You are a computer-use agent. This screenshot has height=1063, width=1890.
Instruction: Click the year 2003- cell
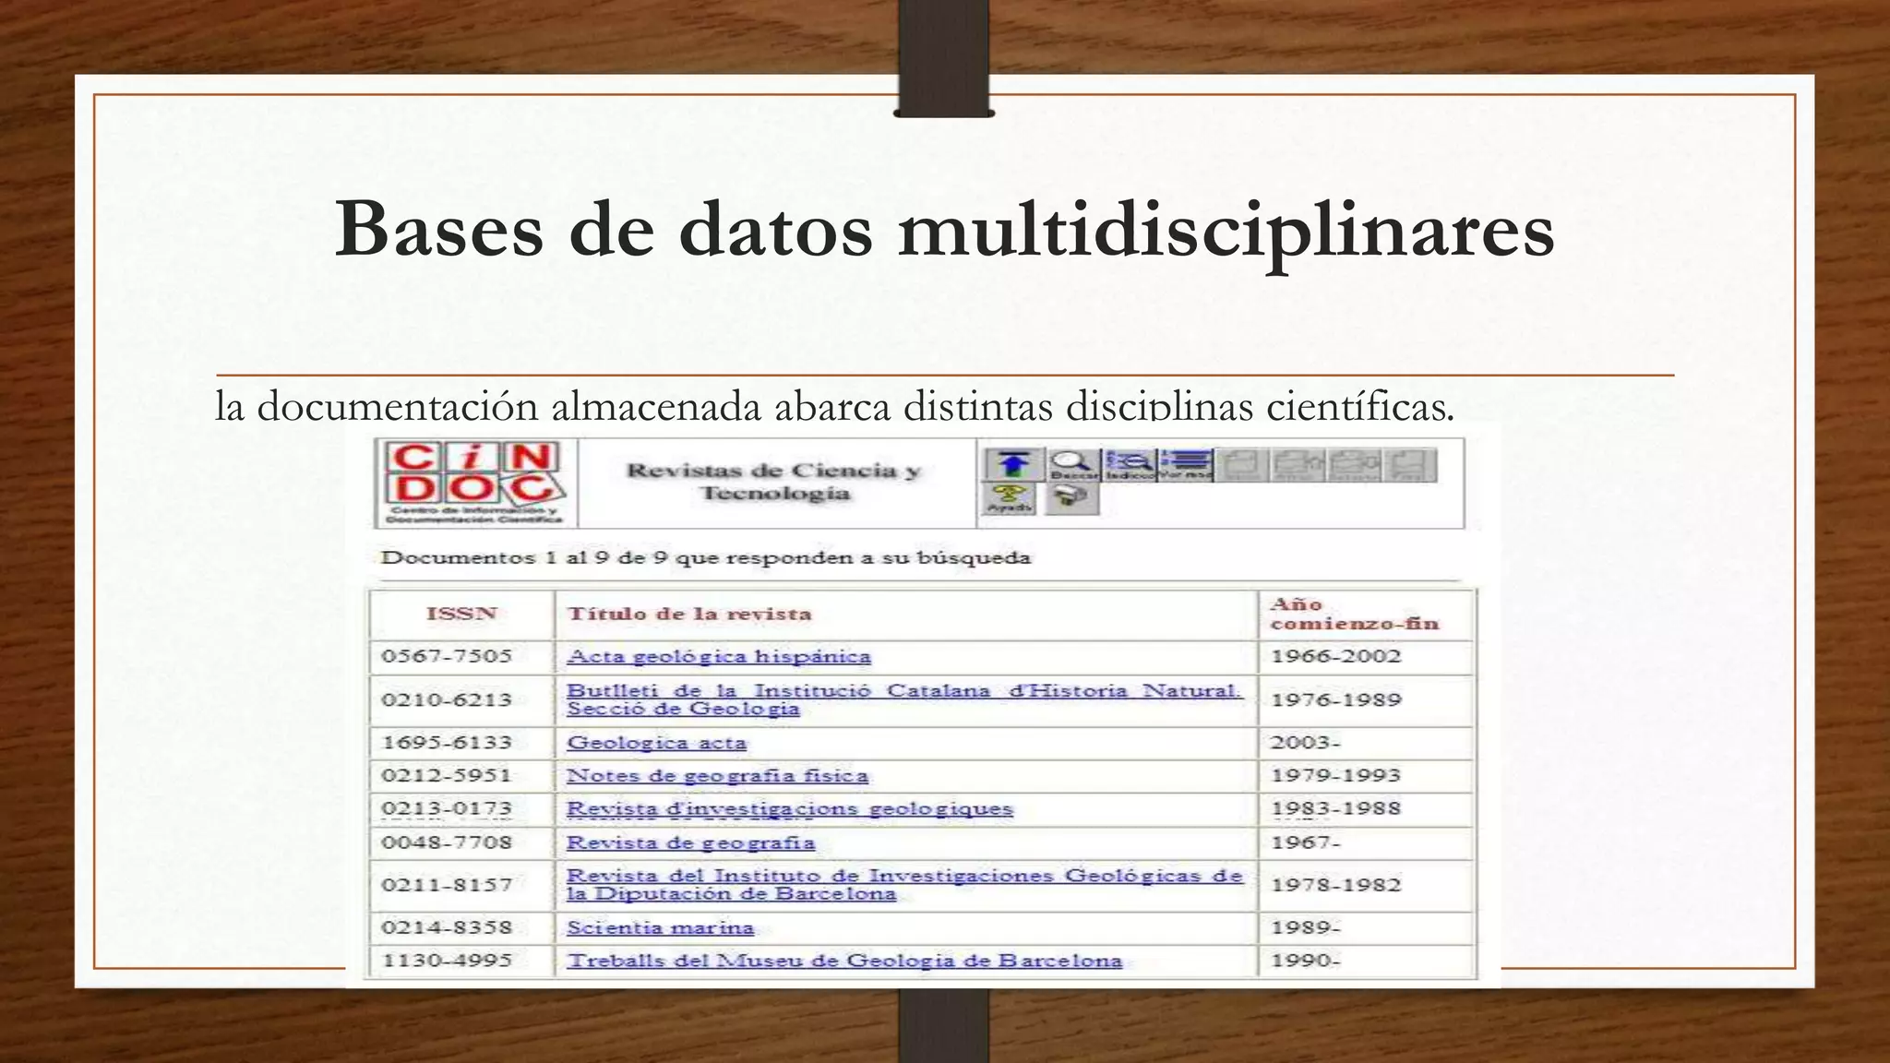coord(1367,743)
